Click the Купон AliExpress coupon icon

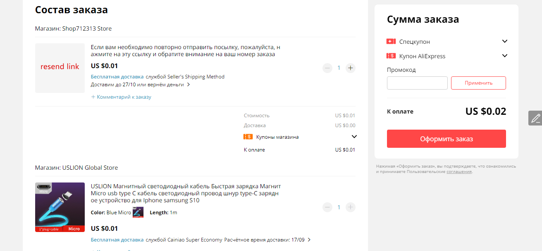click(x=391, y=56)
